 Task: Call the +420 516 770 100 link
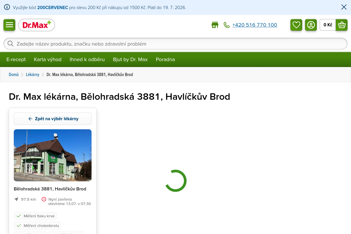click(254, 25)
